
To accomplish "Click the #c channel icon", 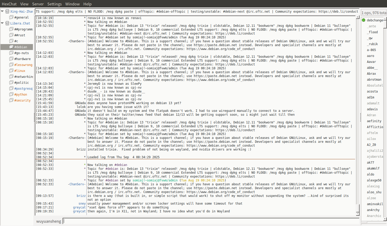I will pos(11,41).
